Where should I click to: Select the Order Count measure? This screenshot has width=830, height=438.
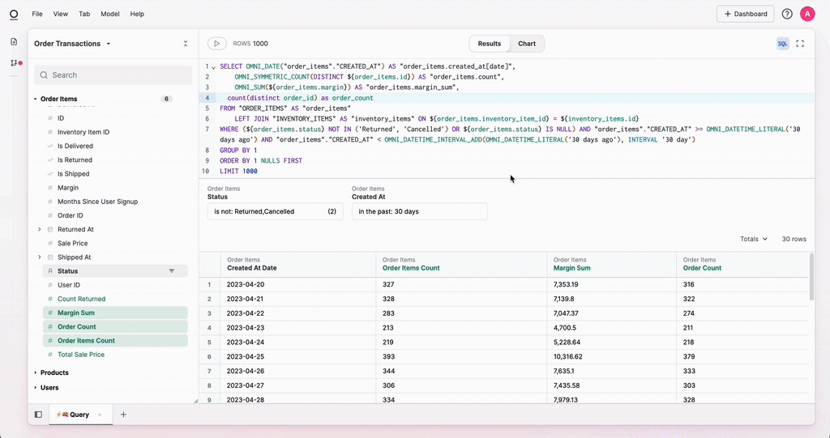[x=115, y=326]
